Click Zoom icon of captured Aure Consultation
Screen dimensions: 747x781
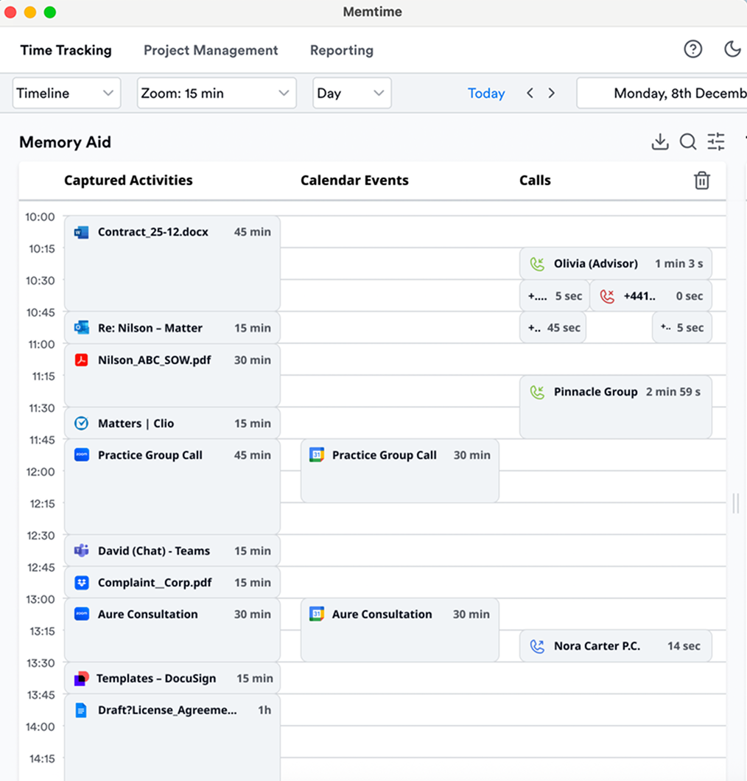81,614
